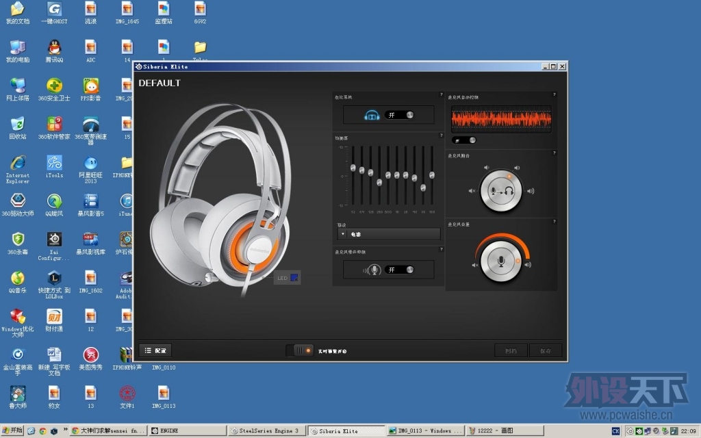Image resolution: width=701 pixels, height=438 pixels.
Task: Open 我的电脑 My Computer icon
Action: 18,51
